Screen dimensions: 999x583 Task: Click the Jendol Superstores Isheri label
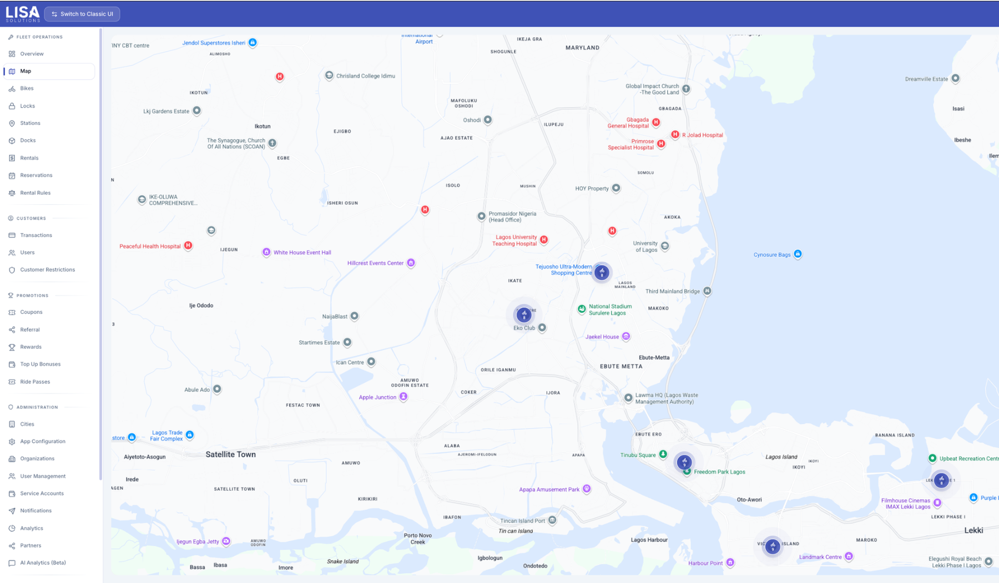click(214, 43)
